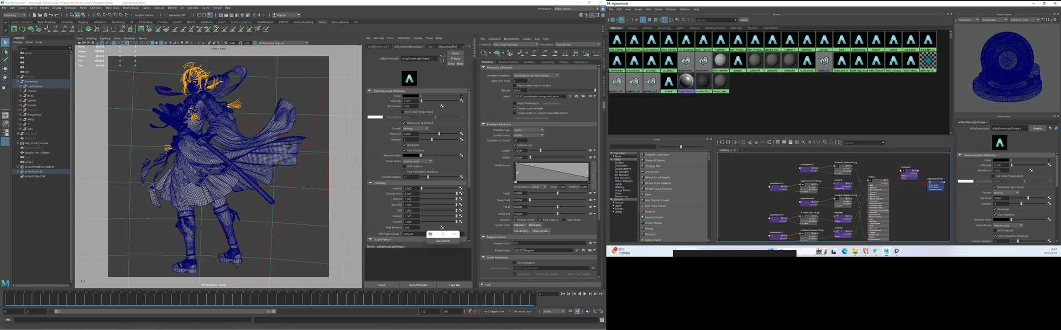Click the search magnifier in Hypershade graph toolbar
The height and width of the screenshot is (330, 1061).
coord(803,143)
